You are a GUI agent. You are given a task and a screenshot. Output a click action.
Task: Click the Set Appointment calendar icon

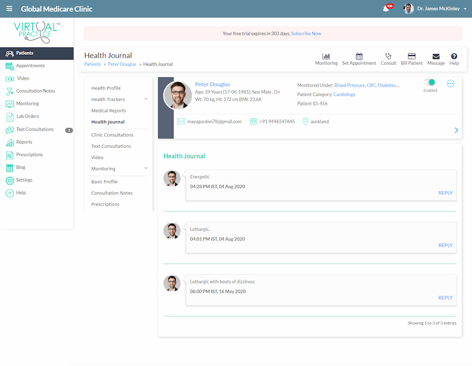359,56
